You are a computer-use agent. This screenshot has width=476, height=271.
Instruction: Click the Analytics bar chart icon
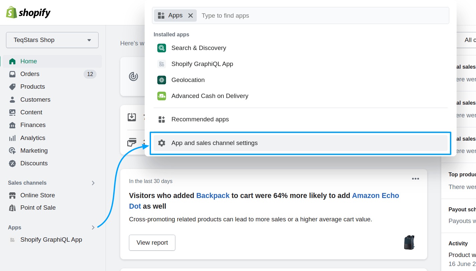pyautogui.click(x=12, y=138)
